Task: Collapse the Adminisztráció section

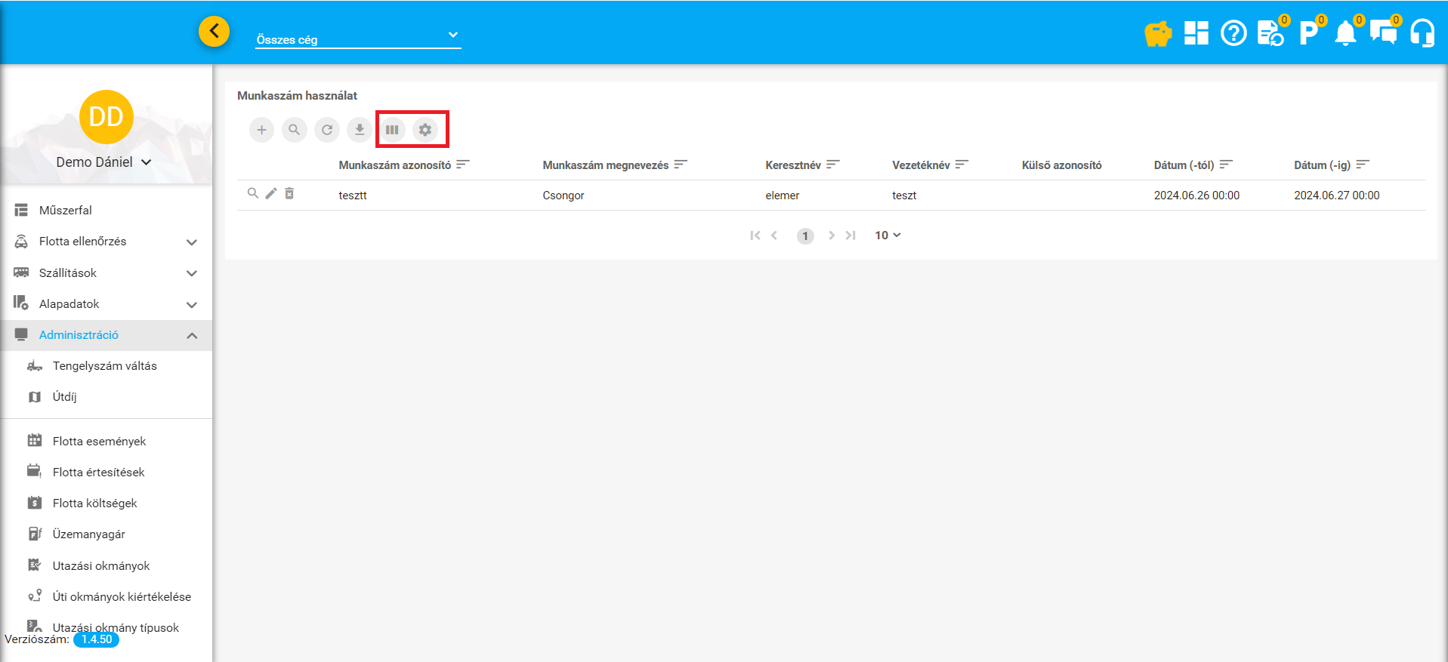Action: pos(192,335)
